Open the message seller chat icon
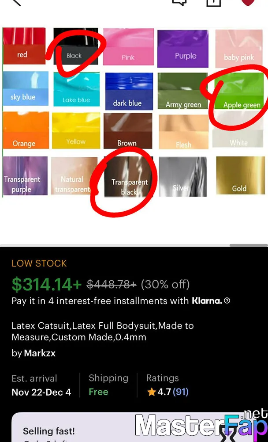Image resolution: width=268 pixels, height=442 pixels. (x=179, y=2)
